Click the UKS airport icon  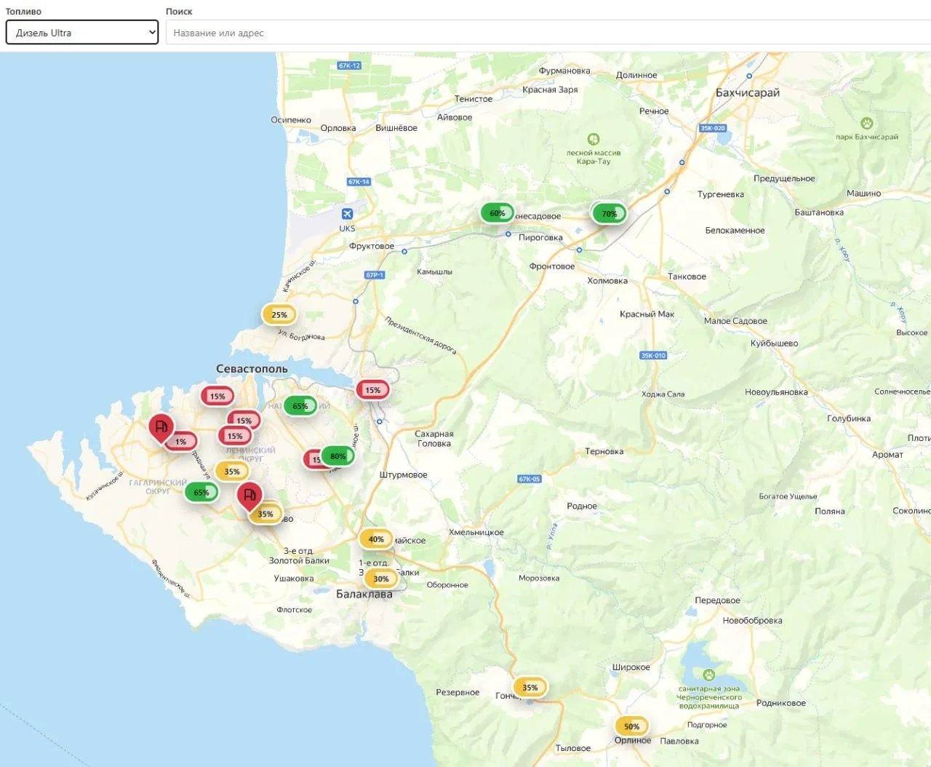347,213
